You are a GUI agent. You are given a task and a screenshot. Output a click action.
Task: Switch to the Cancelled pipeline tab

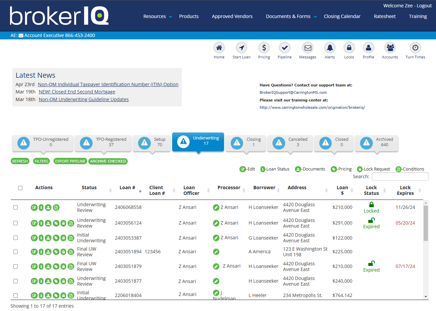tap(290, 143)
